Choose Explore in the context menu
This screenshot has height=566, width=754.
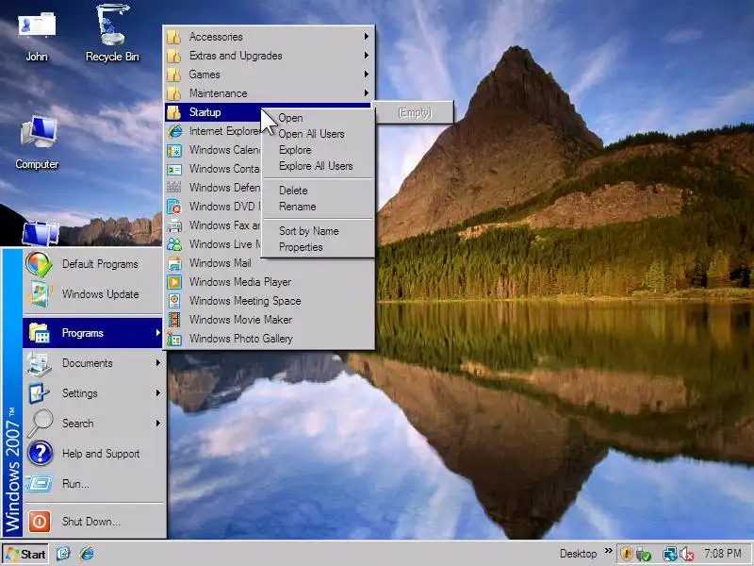(319, 150)
